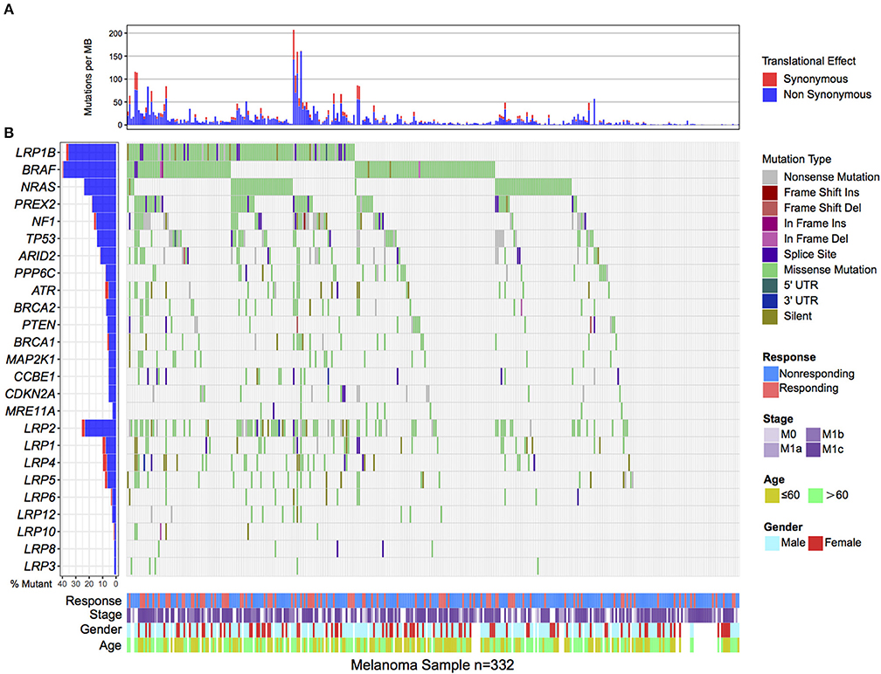Viewport: 881px width, 674px height.
Task: Select the gray Nonsense Mutation swatch
Action: (x=770, y=177)
